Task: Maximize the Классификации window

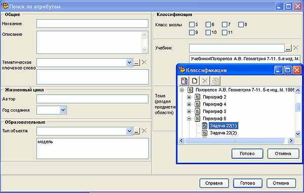Action: (x=288, y=70)
